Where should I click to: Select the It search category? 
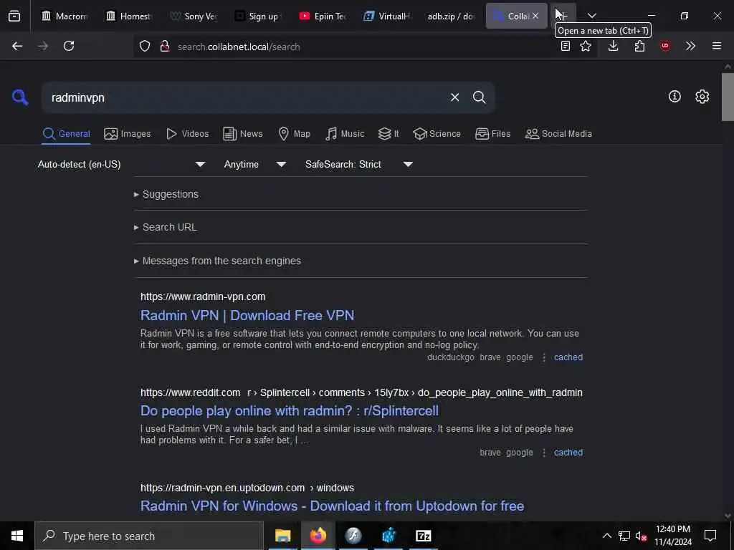point(389,134)
